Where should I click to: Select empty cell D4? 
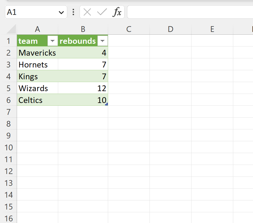click(x=170, y=76)
